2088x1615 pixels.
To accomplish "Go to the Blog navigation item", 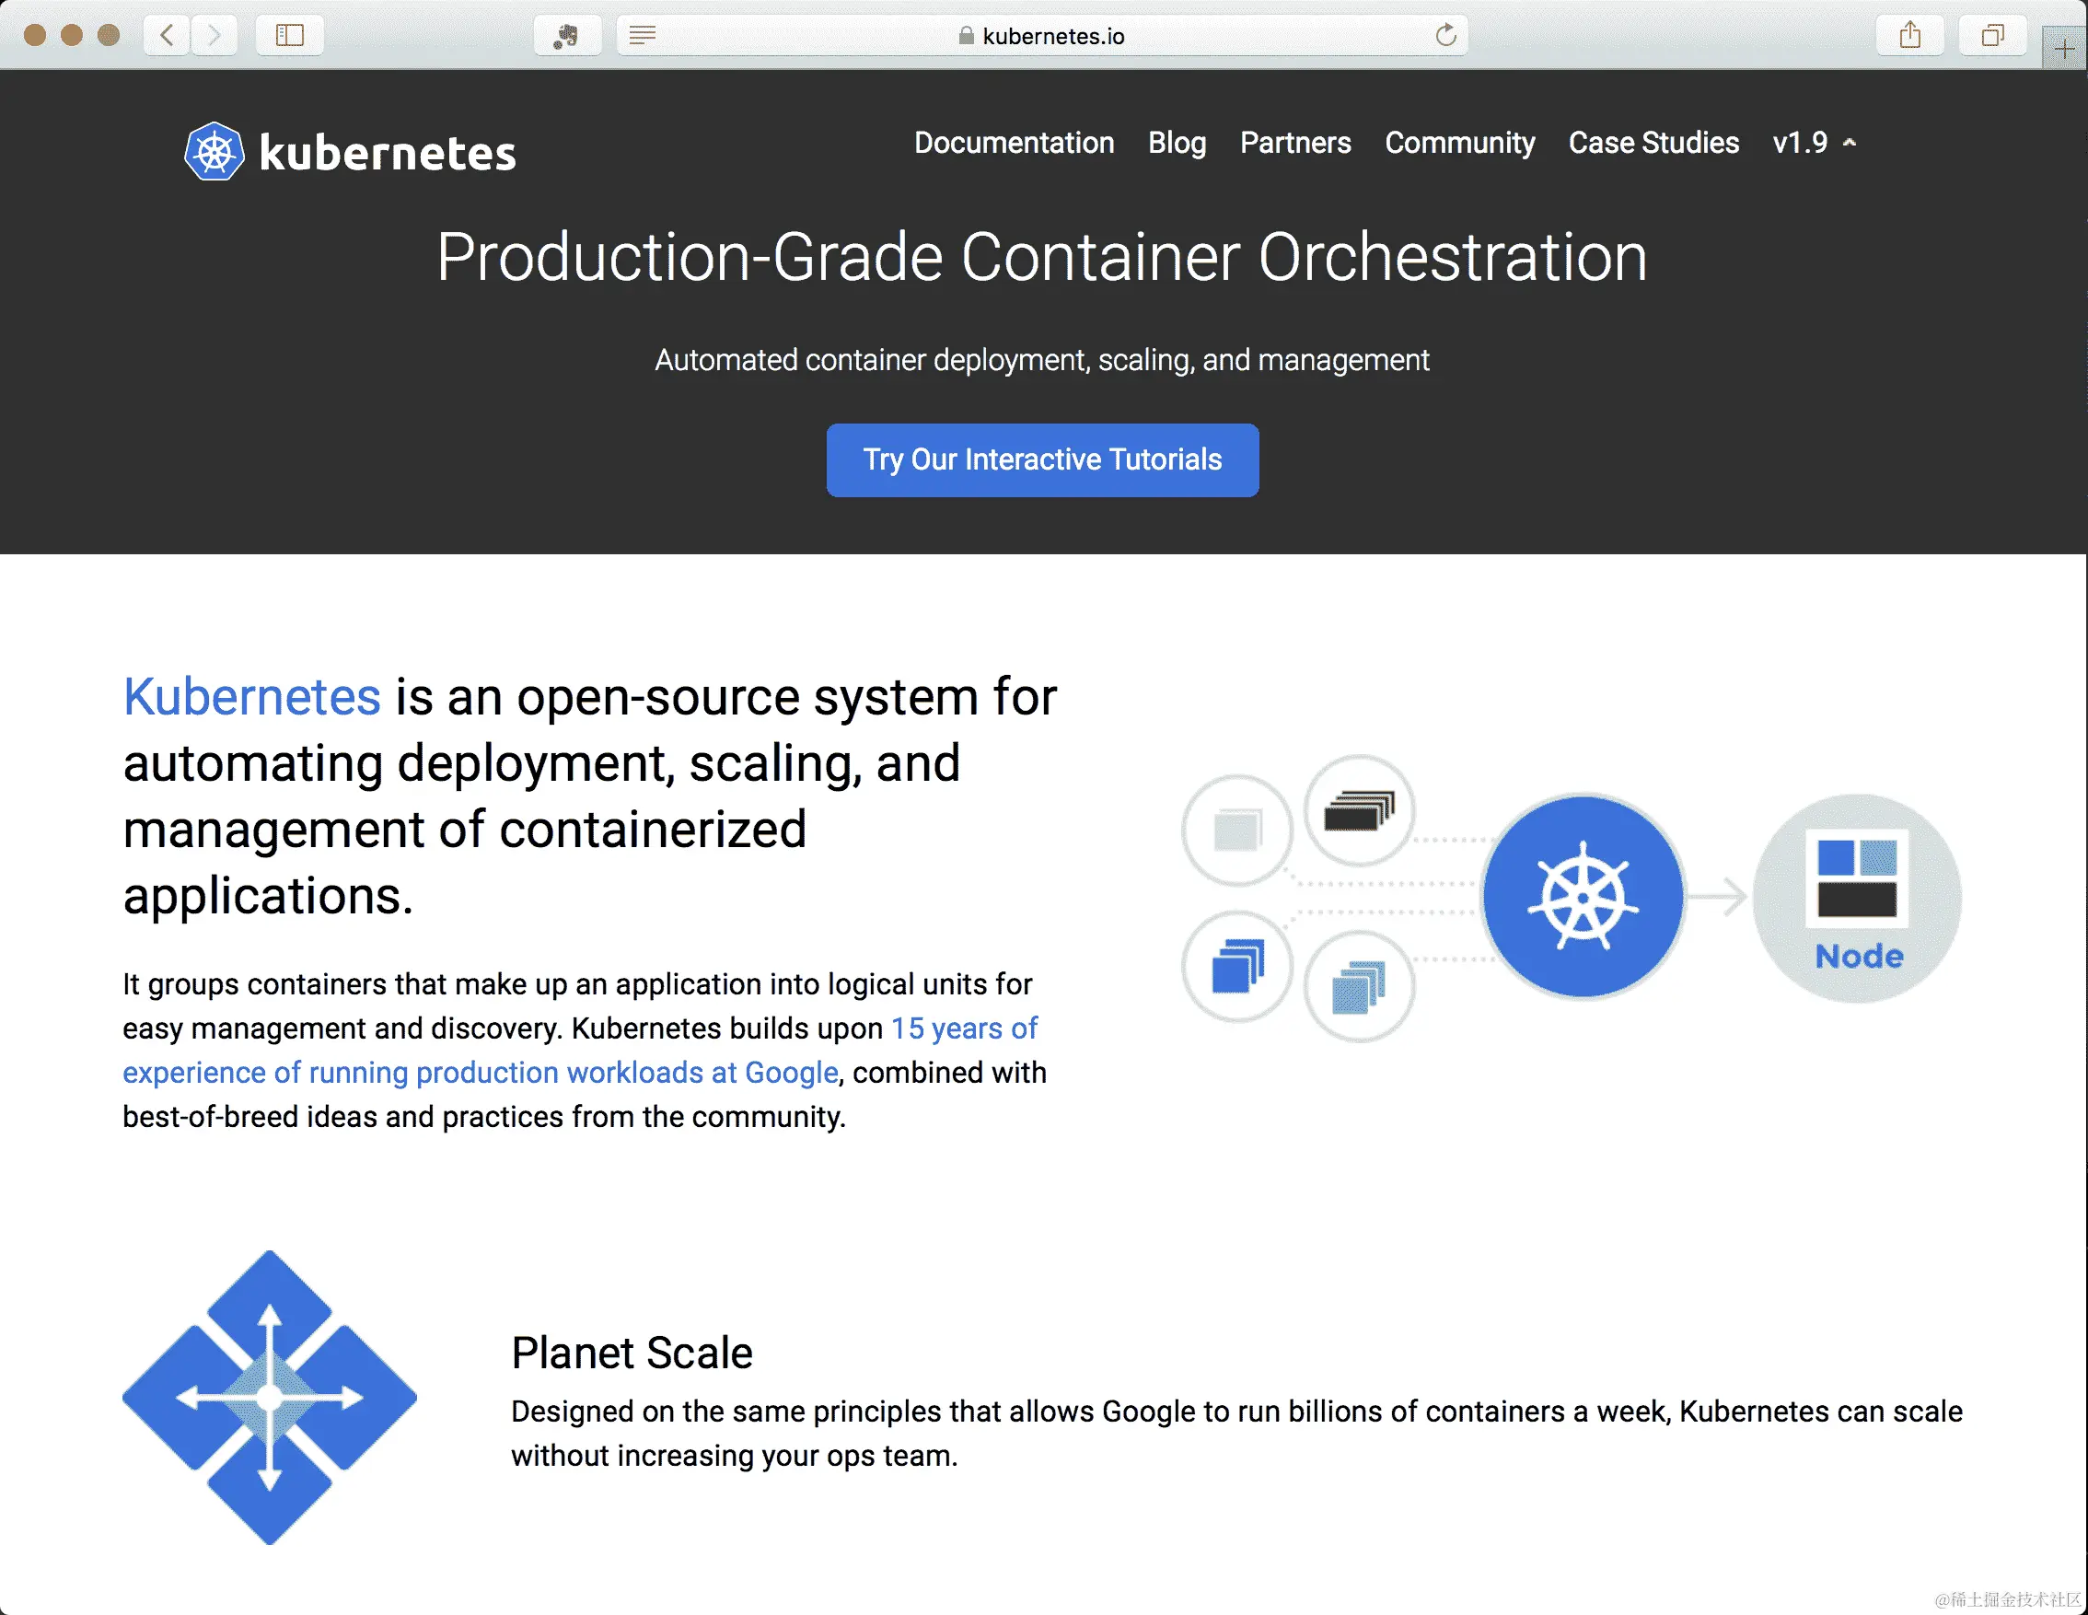I will [x=1177, y=143].
